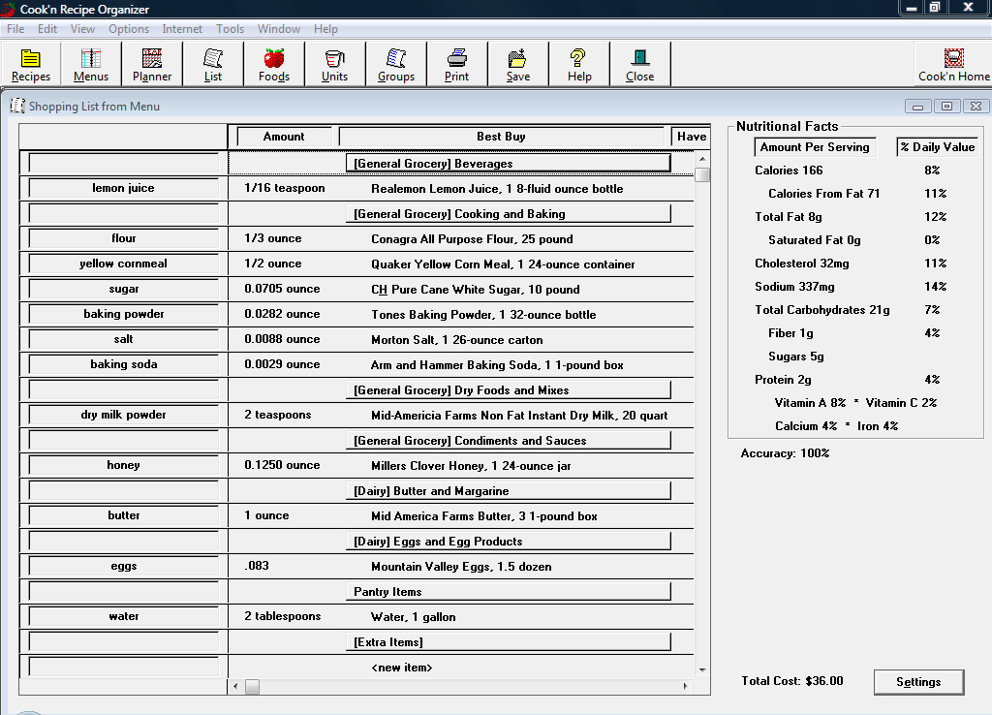This screenshot has width=992, height=715.
Task: Open the Internet menu
Action: (182, 29)
